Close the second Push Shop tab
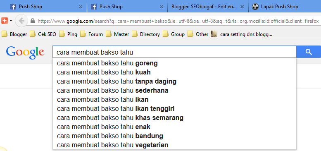The image size is (321, 151). pyautogui.click(x=161, y=7)
